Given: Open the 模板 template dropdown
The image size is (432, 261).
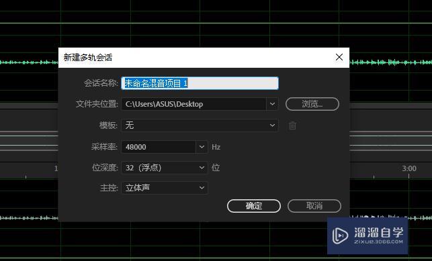Looking at the screenshot, I should click(x=200, y=125).
